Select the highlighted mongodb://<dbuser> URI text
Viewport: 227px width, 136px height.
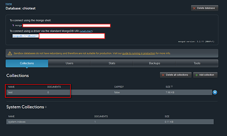[x=26, y=36]
